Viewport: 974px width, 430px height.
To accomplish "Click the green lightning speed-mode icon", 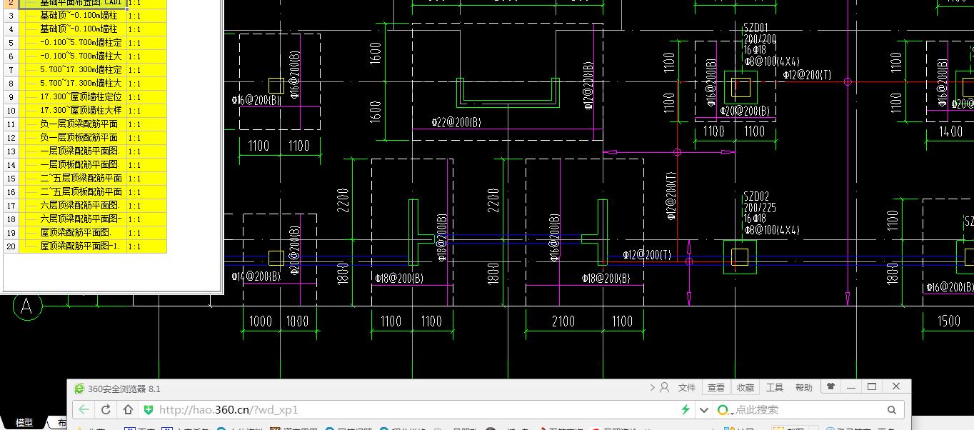I will click(x=686, y=410).
